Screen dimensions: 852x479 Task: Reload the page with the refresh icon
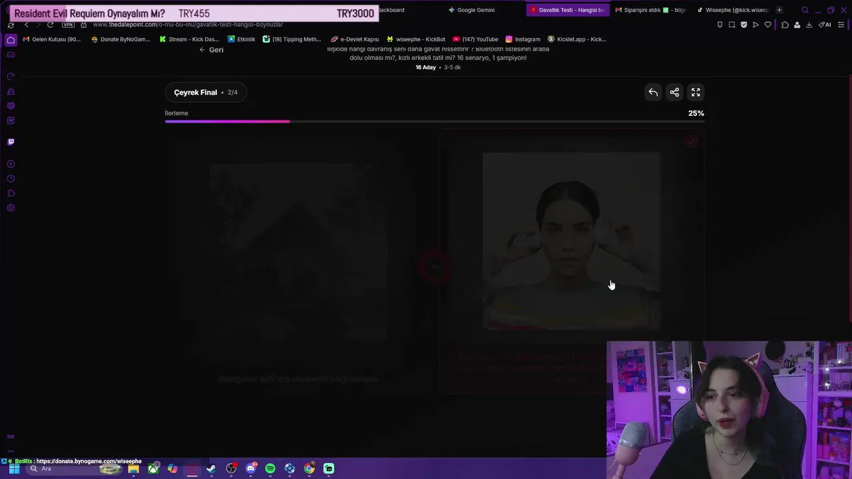pyautogui.click(x=50, y=25)
